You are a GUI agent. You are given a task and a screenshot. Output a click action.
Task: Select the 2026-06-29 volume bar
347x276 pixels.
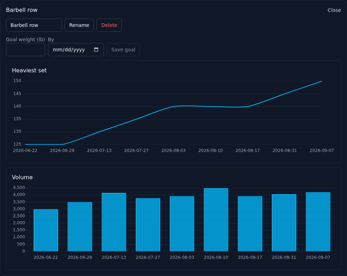tap(80, 227)
